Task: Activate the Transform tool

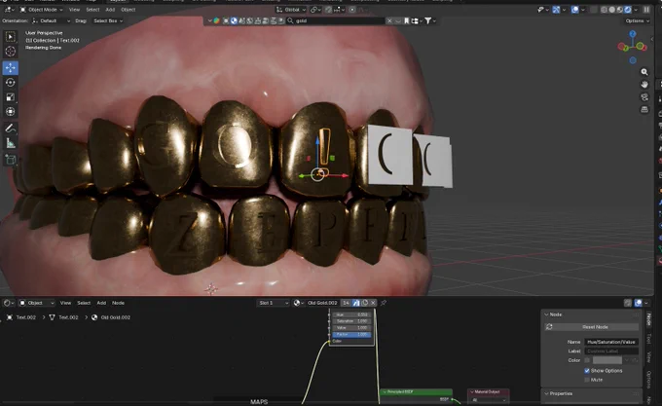Action: [11, 111]
